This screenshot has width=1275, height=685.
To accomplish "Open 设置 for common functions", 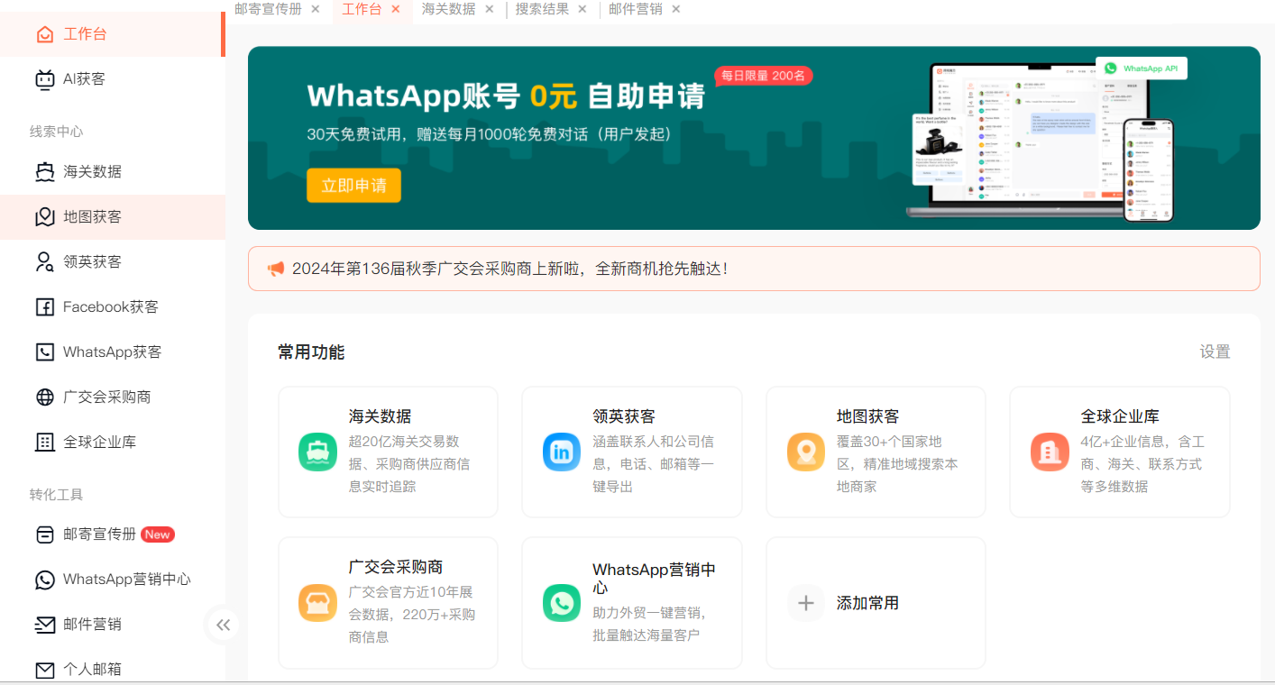I will click(1215, 352).
